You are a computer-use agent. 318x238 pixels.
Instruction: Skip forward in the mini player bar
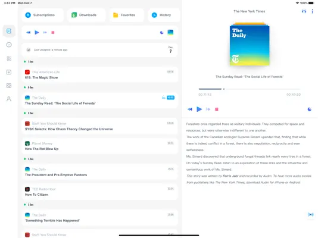[45, 32]
